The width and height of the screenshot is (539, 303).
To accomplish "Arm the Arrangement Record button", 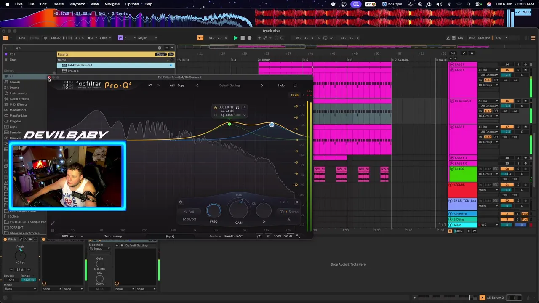I will (x=249, y=38).
